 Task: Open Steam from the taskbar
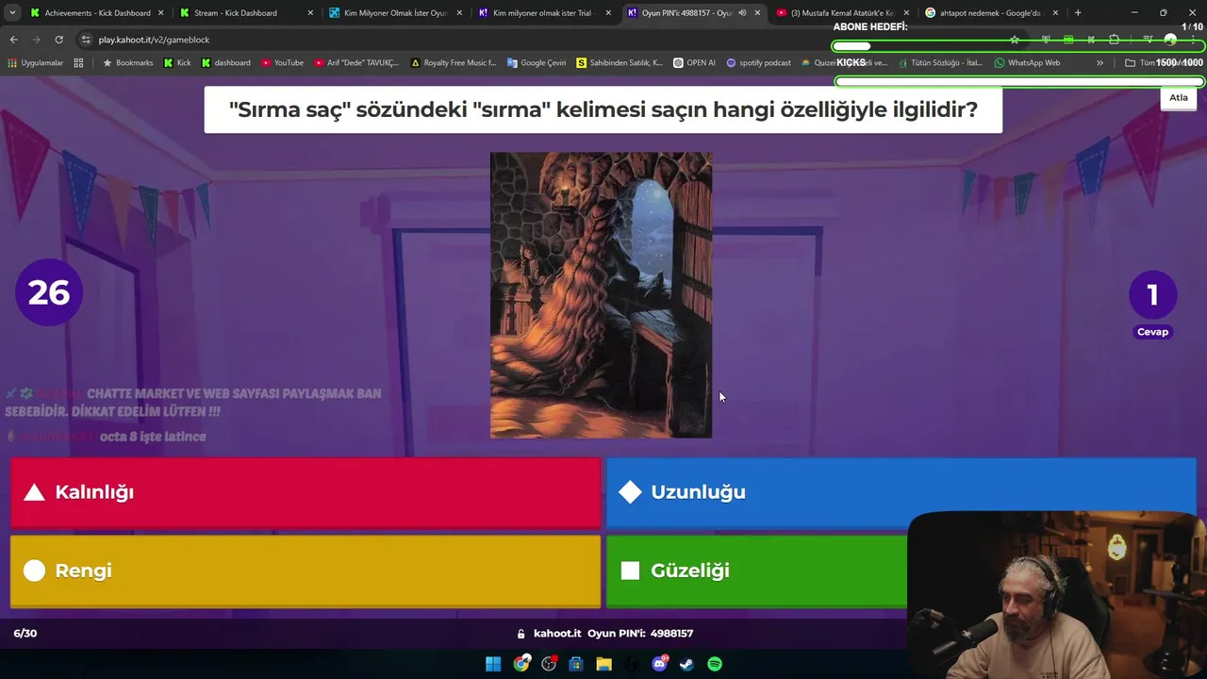[x=686, y=664]
